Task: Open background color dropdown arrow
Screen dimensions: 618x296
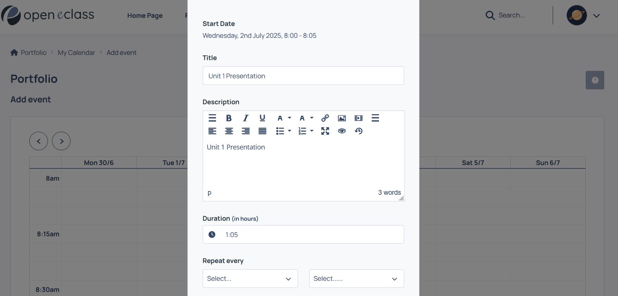Action: point(312,118)
